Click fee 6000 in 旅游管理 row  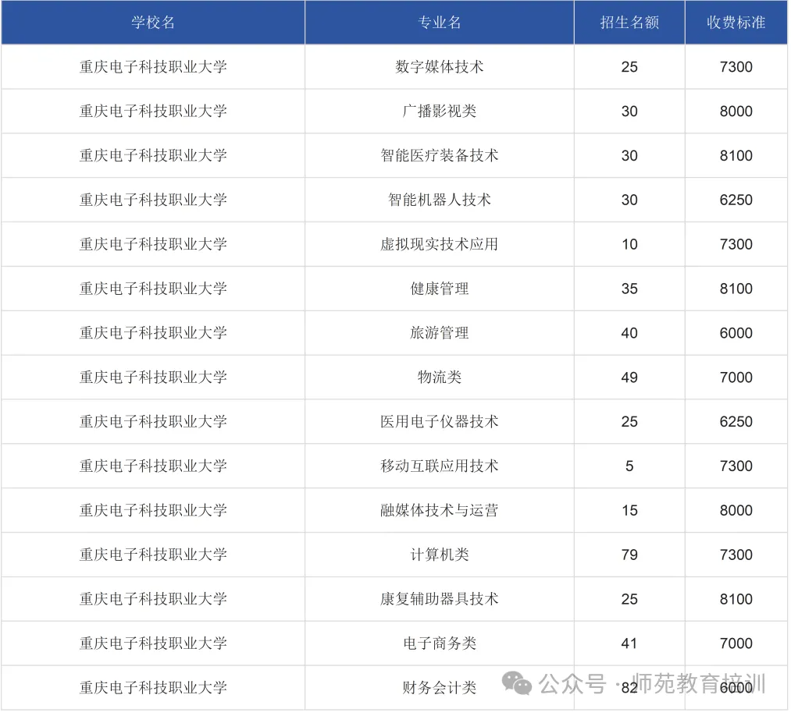pos(736,333)
